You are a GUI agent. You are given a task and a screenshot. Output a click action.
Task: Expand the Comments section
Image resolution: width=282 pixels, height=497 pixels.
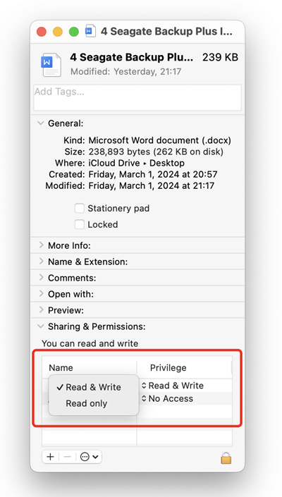point(41,277)
